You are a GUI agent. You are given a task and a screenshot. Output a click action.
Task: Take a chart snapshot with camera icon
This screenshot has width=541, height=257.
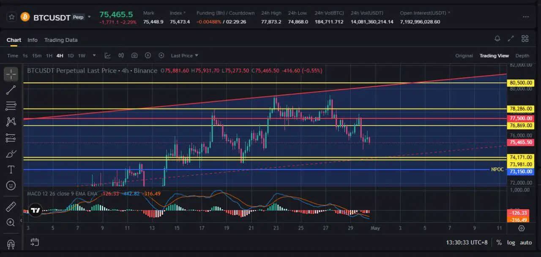tap(134, 55)
